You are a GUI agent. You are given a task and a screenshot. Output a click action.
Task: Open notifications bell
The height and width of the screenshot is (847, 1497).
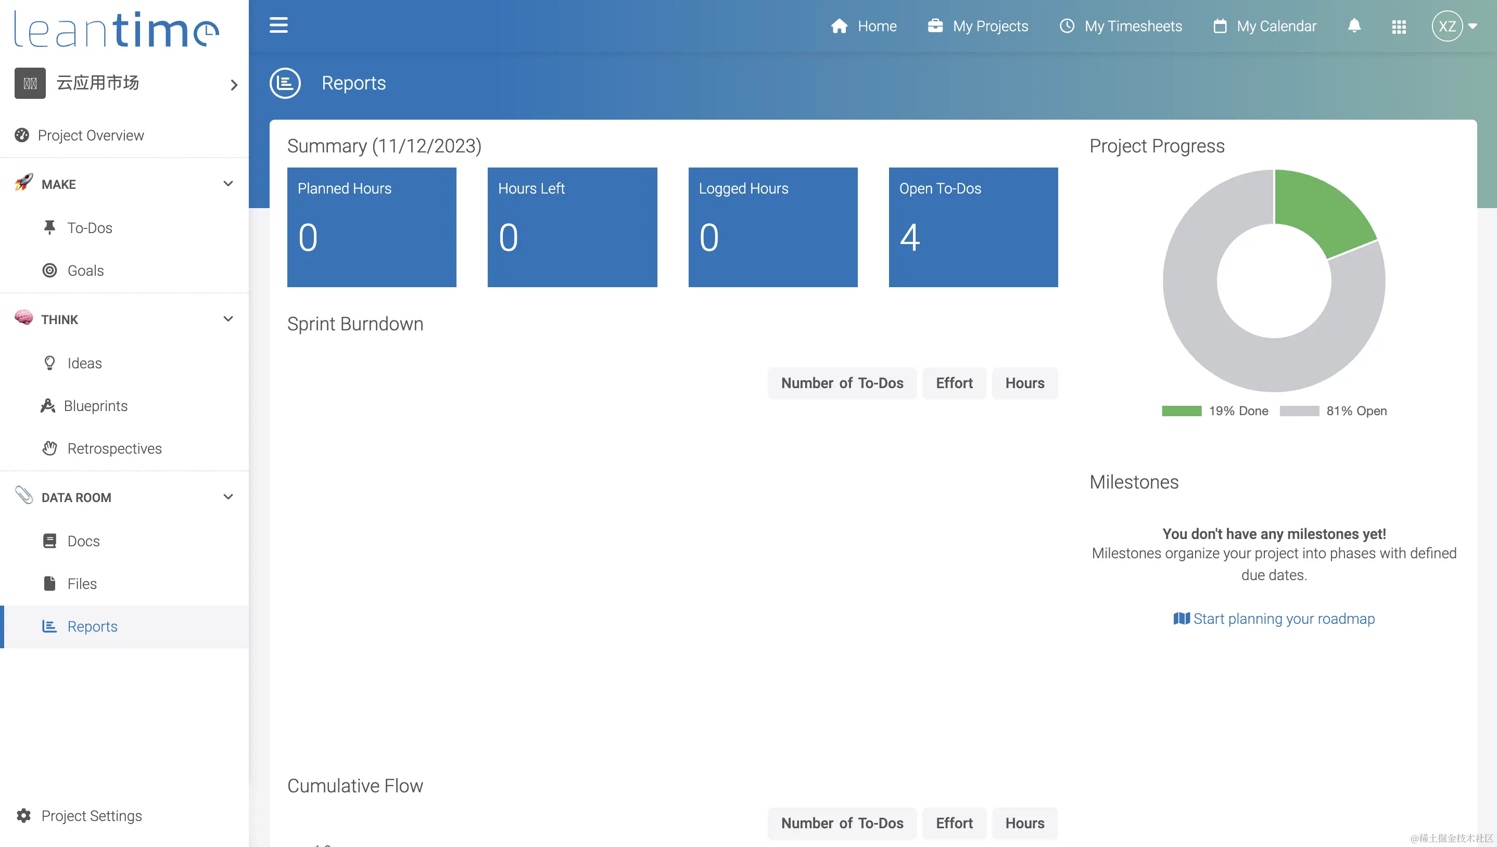tap(1354, 25)
